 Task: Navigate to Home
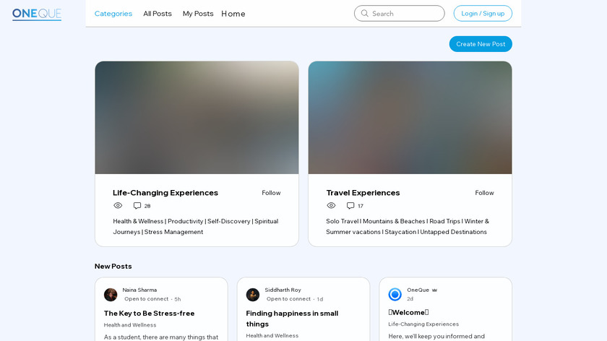pos(233,14)
